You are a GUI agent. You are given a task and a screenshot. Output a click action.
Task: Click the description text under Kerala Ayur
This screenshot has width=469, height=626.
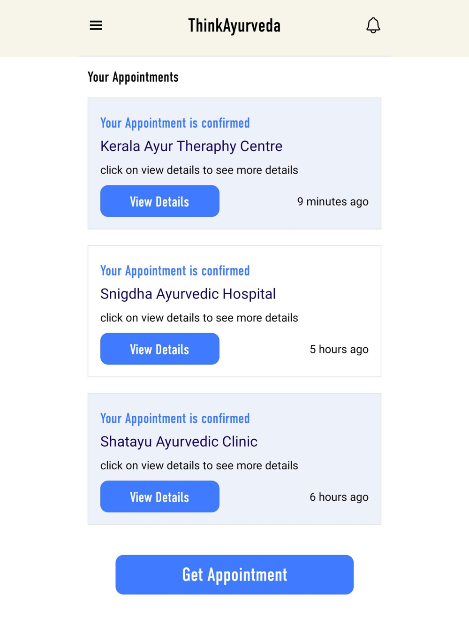[199, 170]
